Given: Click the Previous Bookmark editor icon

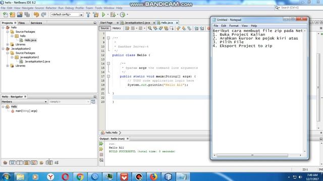Looking at the screenshot, I should point(178,28).
